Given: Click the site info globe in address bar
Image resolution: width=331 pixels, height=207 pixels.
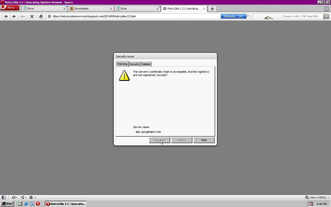Looking at the screenshot, I should pyautogui.click(x=49, y=16).
